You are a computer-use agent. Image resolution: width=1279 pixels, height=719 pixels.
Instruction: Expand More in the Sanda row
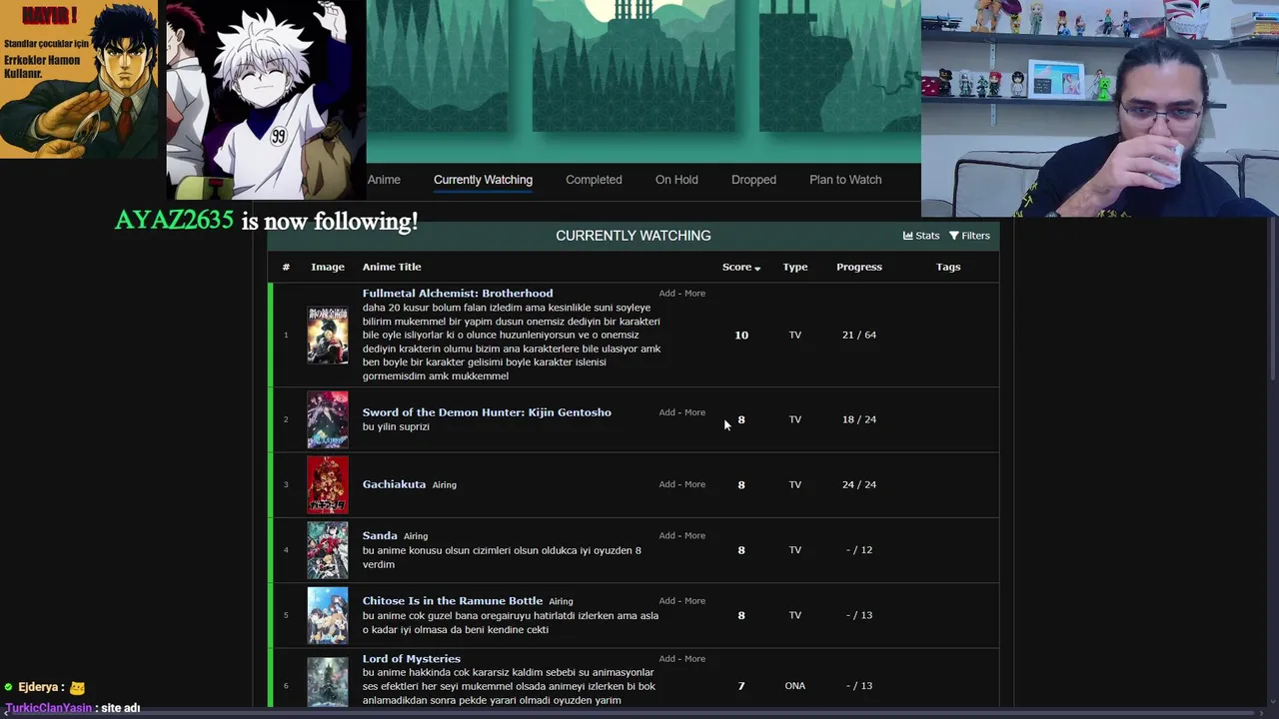click(x=694, y=536)
